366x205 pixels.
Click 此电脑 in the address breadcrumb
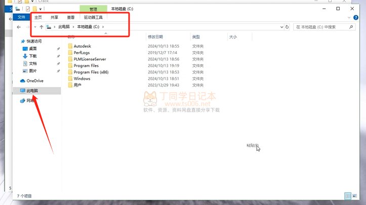64,27
